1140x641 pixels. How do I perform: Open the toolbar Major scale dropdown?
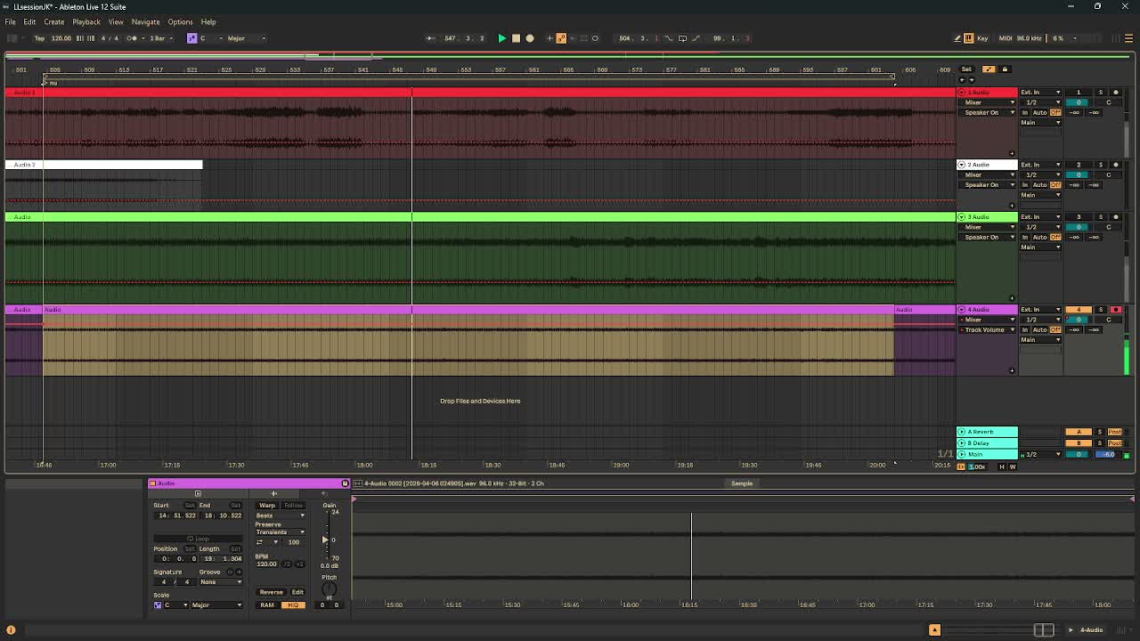point(247,38)
